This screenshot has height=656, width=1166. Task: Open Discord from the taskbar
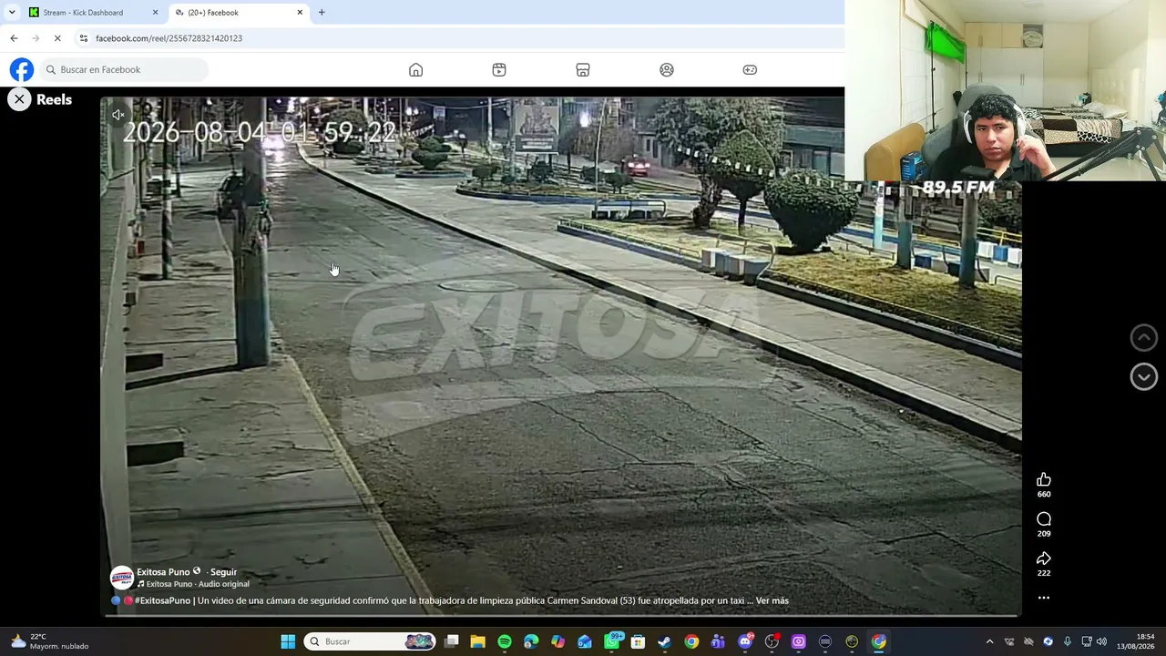point(745,641)
